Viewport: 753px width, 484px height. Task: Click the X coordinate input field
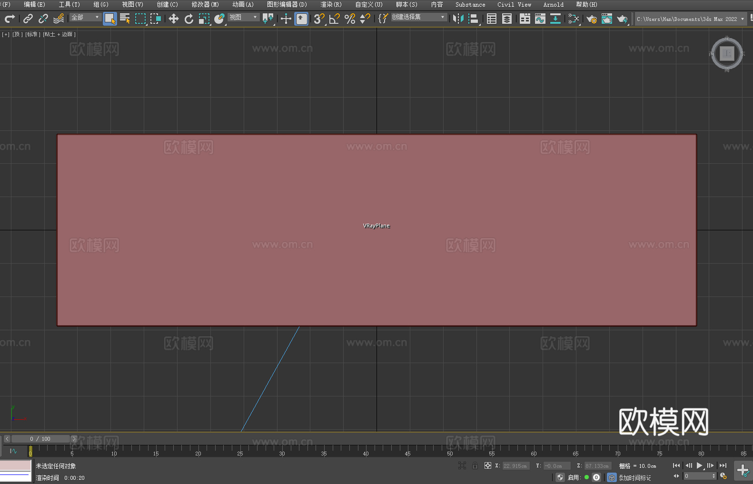[x=515, y=466]
